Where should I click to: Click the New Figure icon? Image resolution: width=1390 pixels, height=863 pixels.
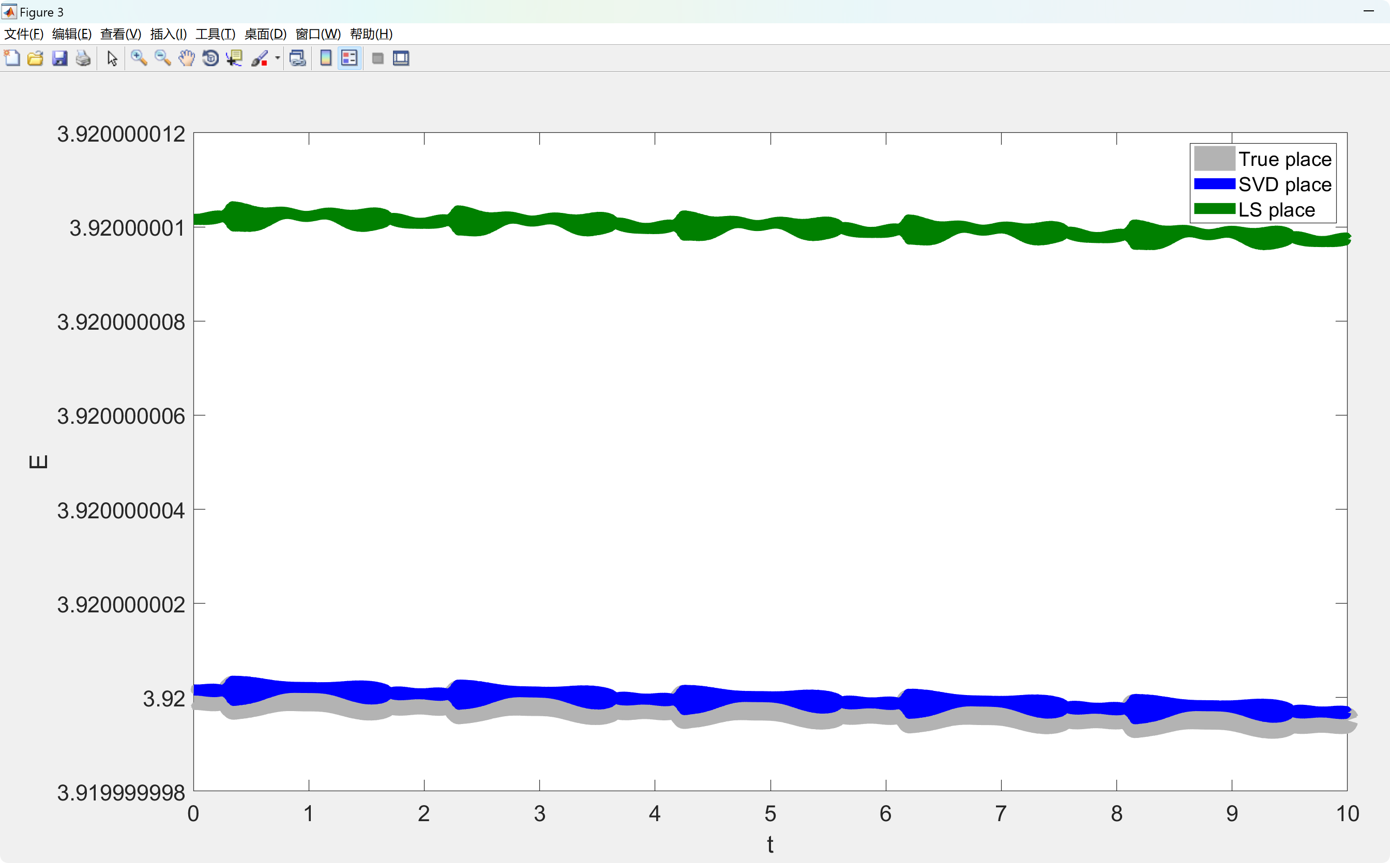(12, 58)
